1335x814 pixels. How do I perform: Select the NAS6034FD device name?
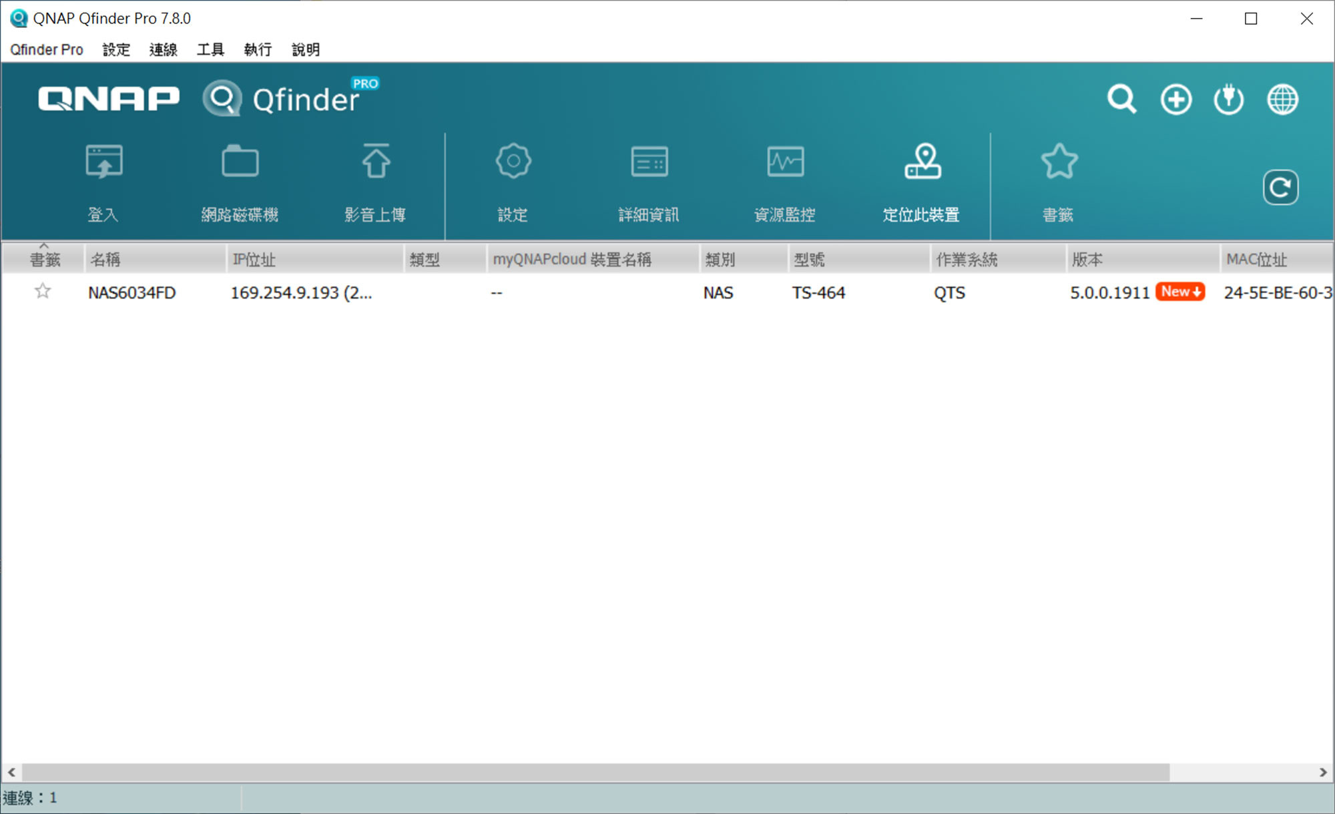pyautogui.click(x=131, y=292)
